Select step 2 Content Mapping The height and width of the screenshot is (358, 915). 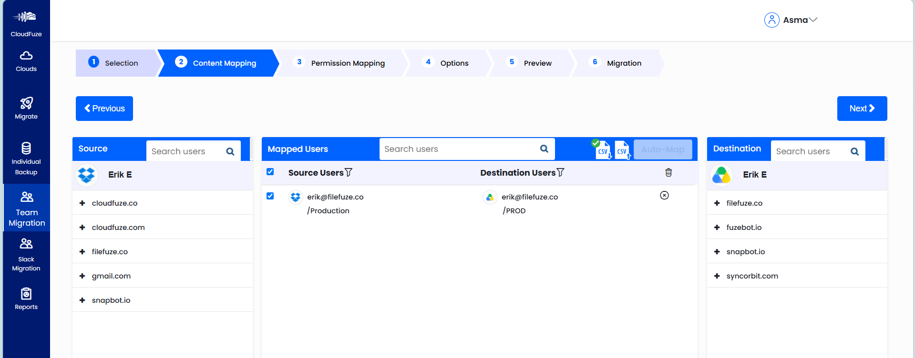click(217, 63)
